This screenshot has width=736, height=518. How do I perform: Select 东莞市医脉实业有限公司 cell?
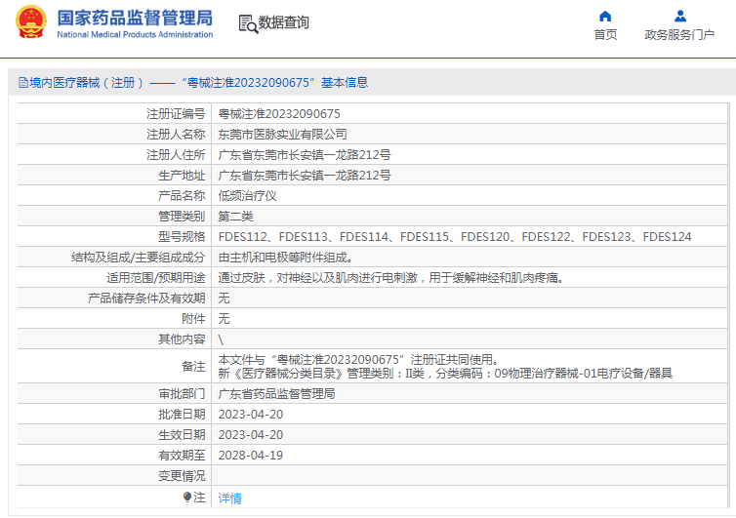(x=282, y=135)
